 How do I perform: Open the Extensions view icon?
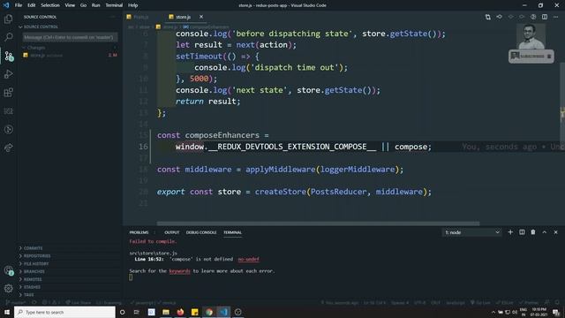(x=8, y=92)
